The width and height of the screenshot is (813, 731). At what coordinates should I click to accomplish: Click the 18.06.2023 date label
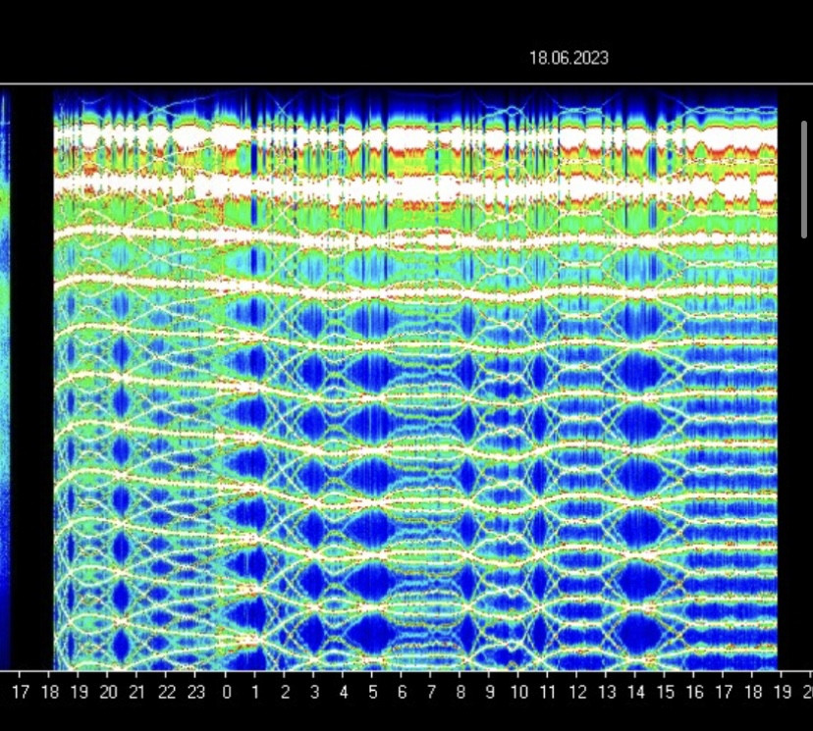coord(569,58)
